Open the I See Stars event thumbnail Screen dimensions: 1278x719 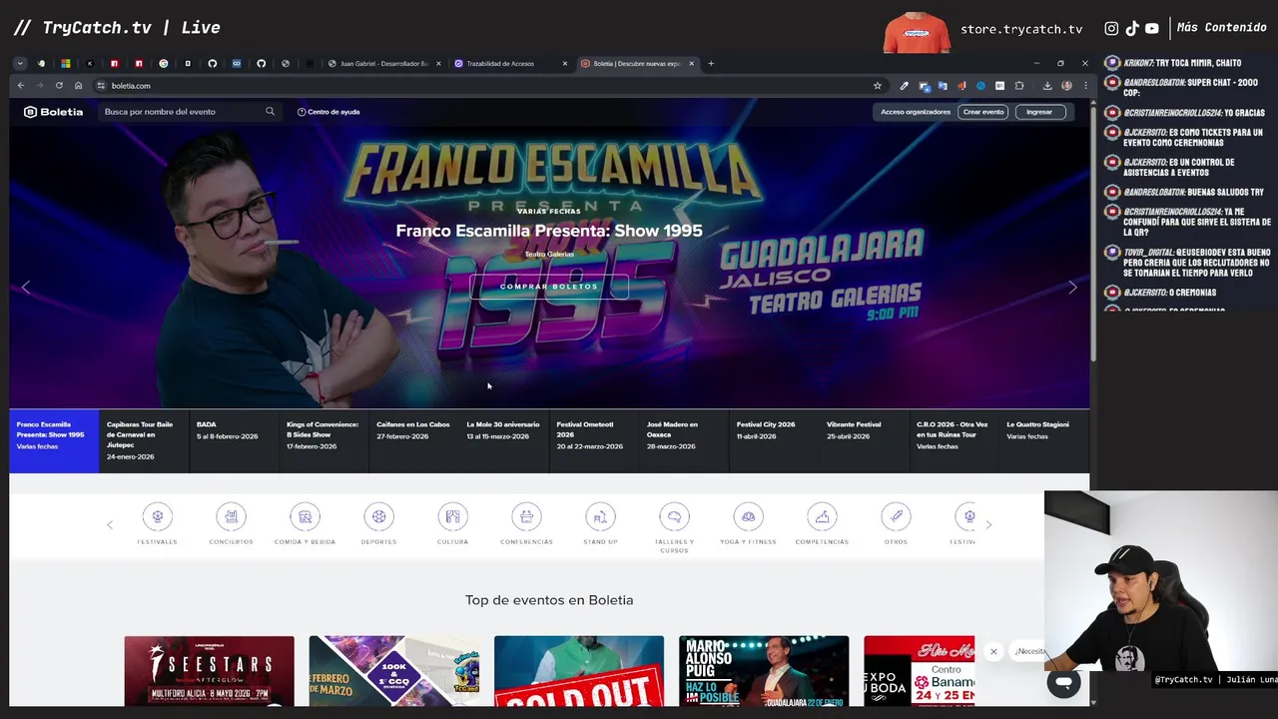tap(210, 671)
